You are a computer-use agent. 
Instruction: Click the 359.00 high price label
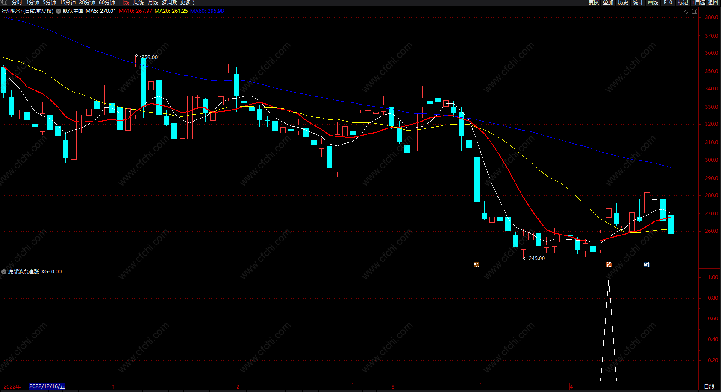[150, 58]
